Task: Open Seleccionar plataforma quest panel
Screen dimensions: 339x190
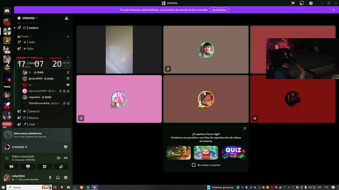Action: pyautogui.click(x=37, y=135)
